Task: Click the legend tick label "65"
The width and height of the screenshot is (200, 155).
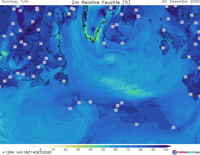Action: click(x=116, y=150)
